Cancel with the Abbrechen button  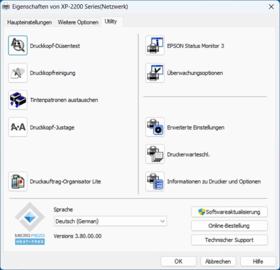[x=218, y=262]
